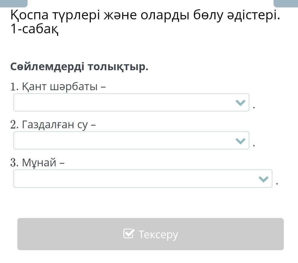Click the Сөйлемдерді толықтыр instruction text
Screen dimensions: 298x263
tap(79, 67)
